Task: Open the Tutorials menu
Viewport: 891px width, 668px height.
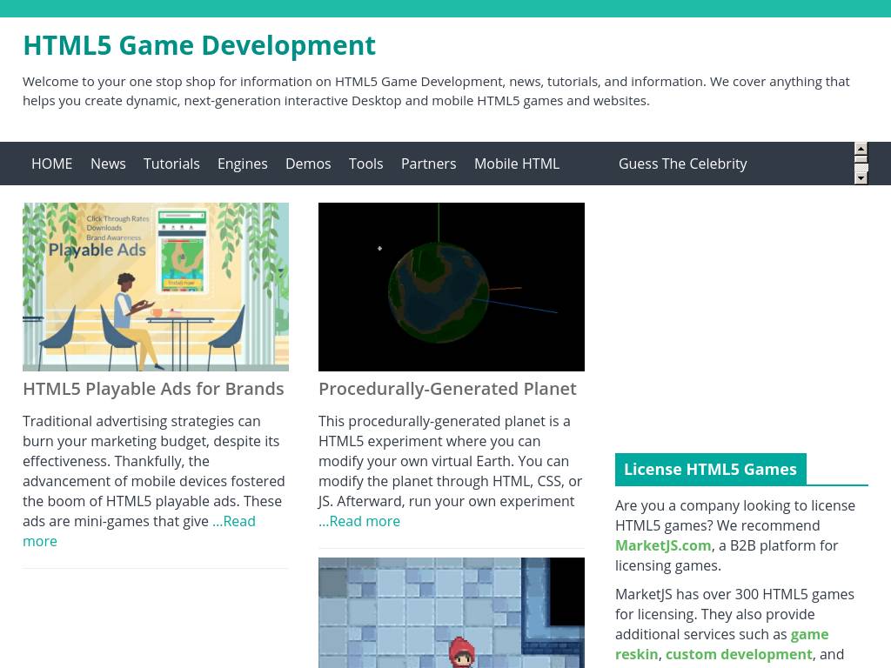Action: 171,164
